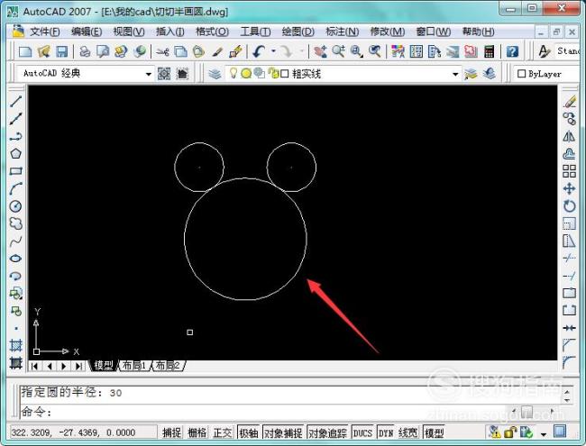Select the Arc tool

(15, 188)
